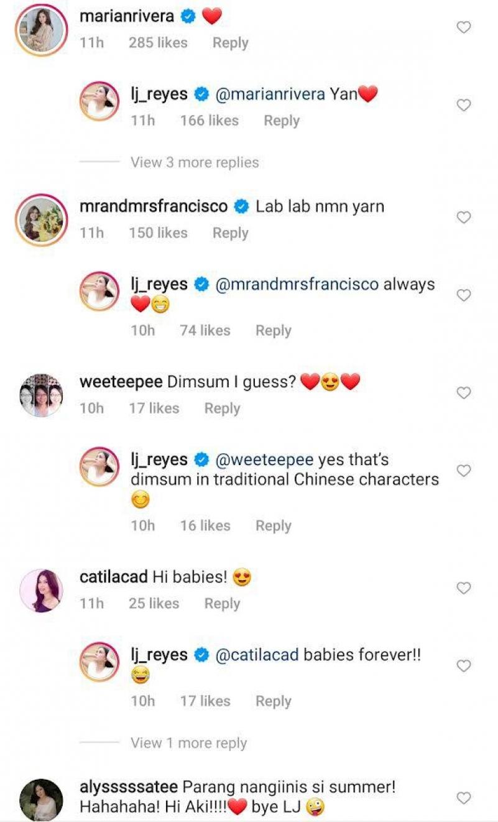Tap heart on mrandmrsfrancisco's comment
498x822 pixels.
click(x=464, y=218)
